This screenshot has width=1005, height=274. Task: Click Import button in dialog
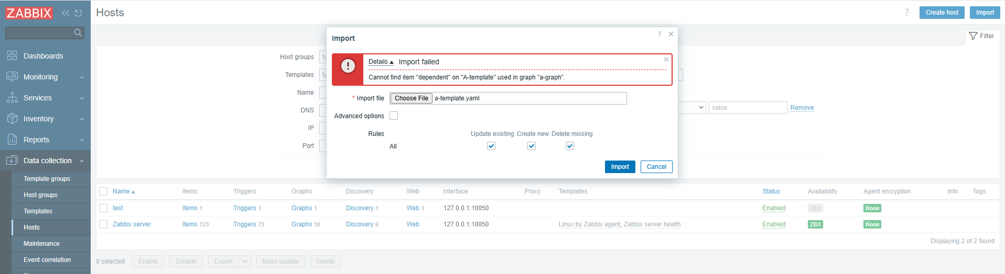620,167
